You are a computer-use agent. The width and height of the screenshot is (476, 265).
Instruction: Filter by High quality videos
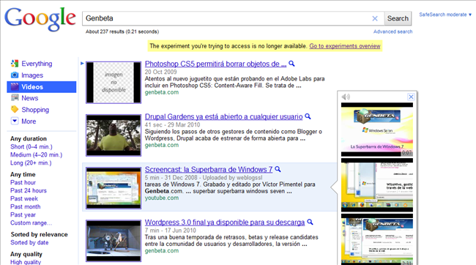tap(26, 262)
